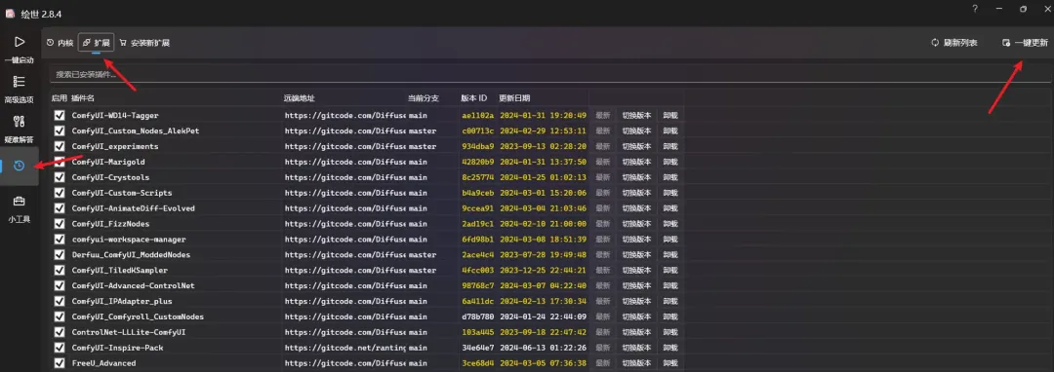
Task: Click the 搜索已安装插件 search field
Action: tap(550, 74)
